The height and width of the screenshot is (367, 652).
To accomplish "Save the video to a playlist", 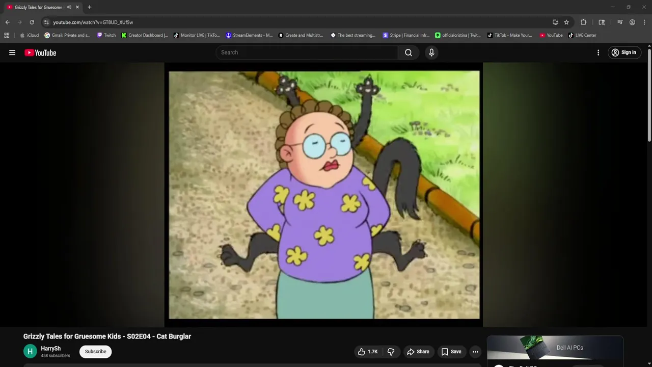I will [451, 352].
